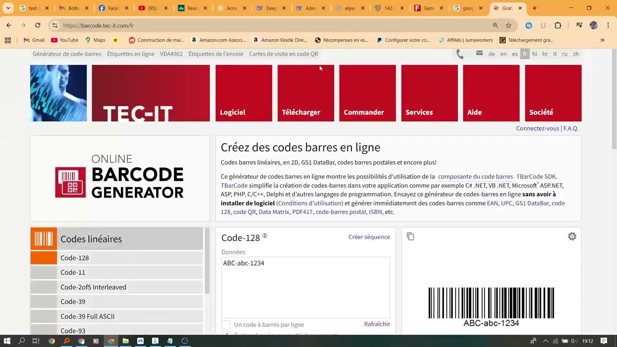617x347 pixels.
Task: Click in the Données text field
Action: [306, 287]
